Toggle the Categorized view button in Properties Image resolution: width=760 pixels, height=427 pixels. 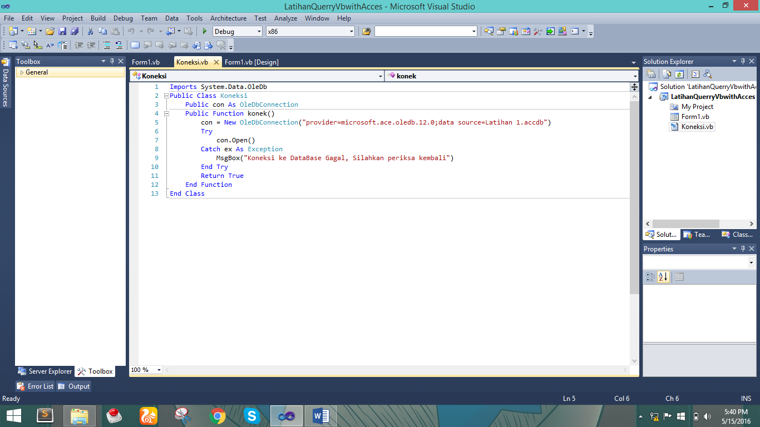pos(650,277)
